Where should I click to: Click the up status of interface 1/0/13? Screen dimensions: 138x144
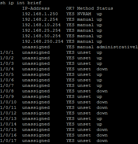point(99,119)
